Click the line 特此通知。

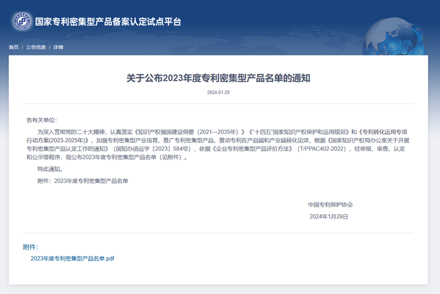click(x=50, y=169)
